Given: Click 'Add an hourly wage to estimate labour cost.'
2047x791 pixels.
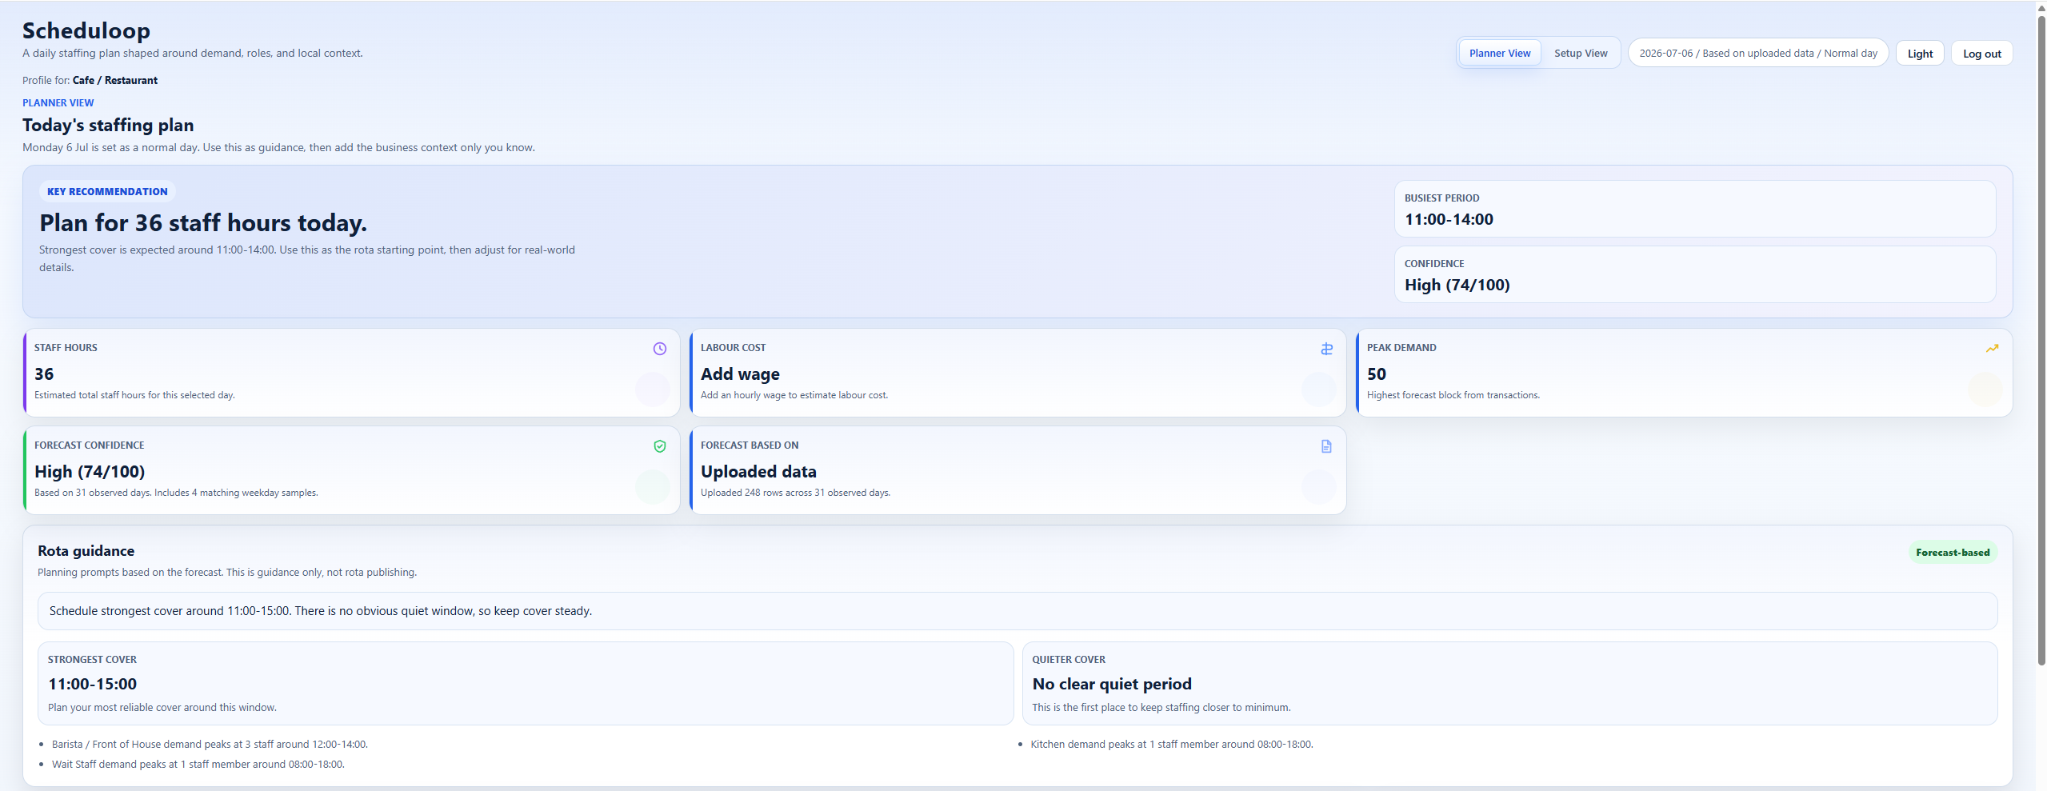Looking at the screenshot, I should tap(794, 395).
